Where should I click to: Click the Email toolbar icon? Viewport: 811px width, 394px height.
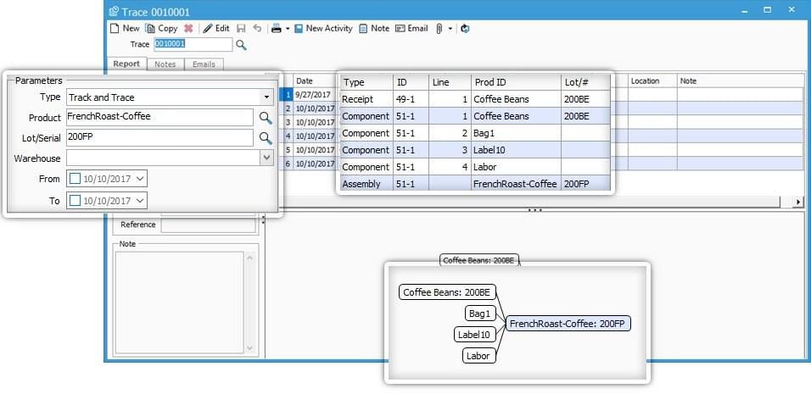point(400,29)
